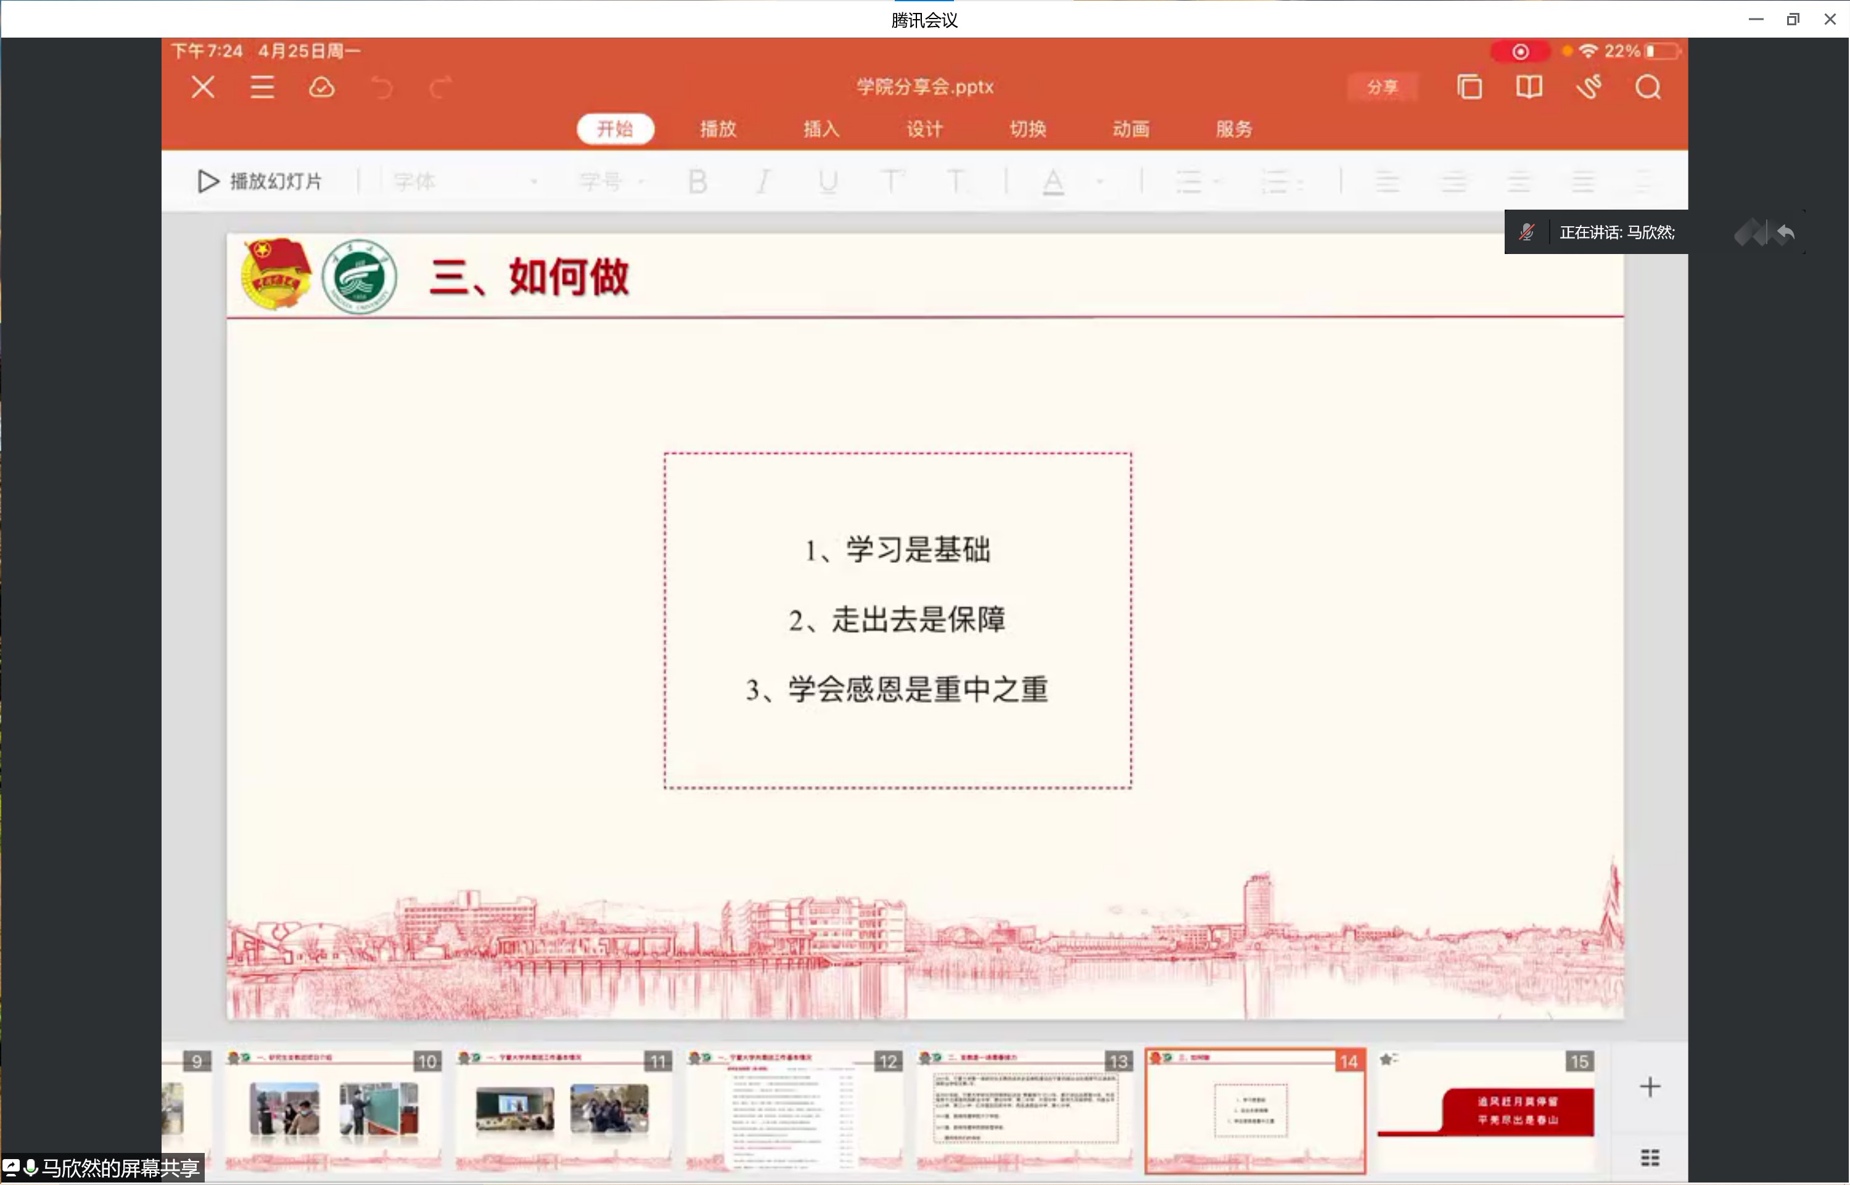Open font color dropdown arrow
Image resolution: width=1850 pixels, height=1185 pixels.
click(x=1100, y=182)
